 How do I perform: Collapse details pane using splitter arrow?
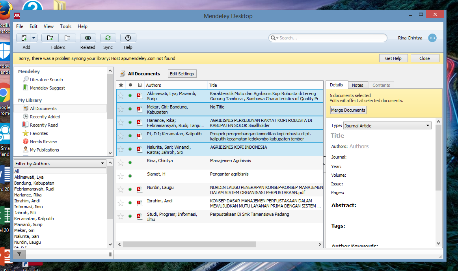point(324,164)
